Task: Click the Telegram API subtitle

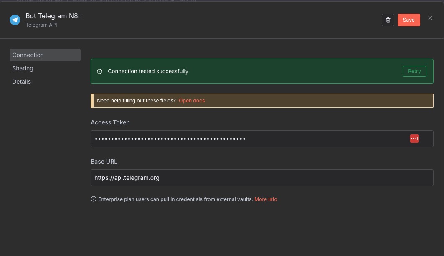Action: coord(41,25)
